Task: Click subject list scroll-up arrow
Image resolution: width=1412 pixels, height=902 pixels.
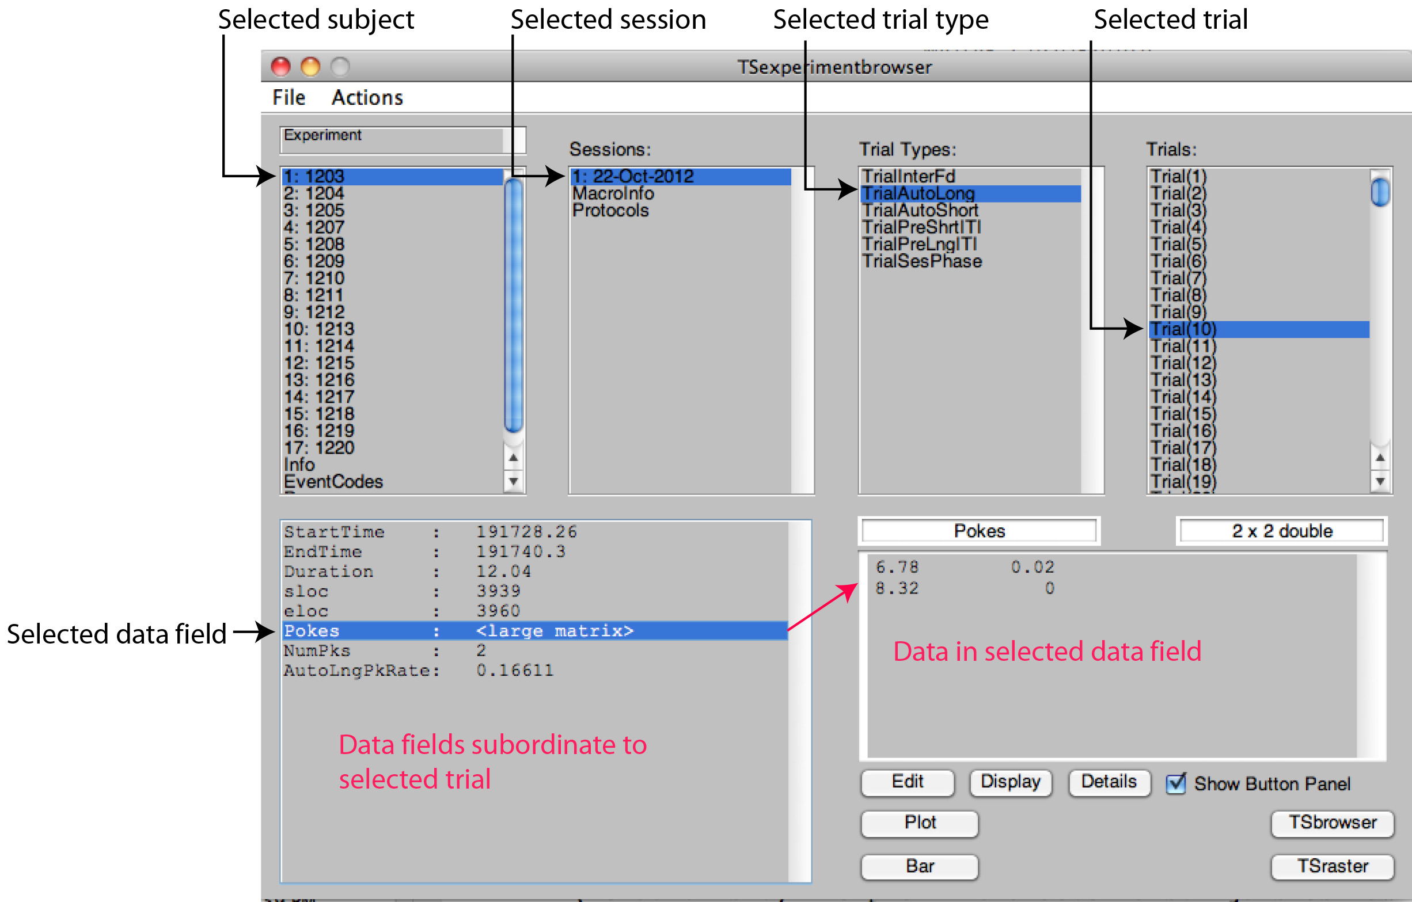Action: pos(514,458)
